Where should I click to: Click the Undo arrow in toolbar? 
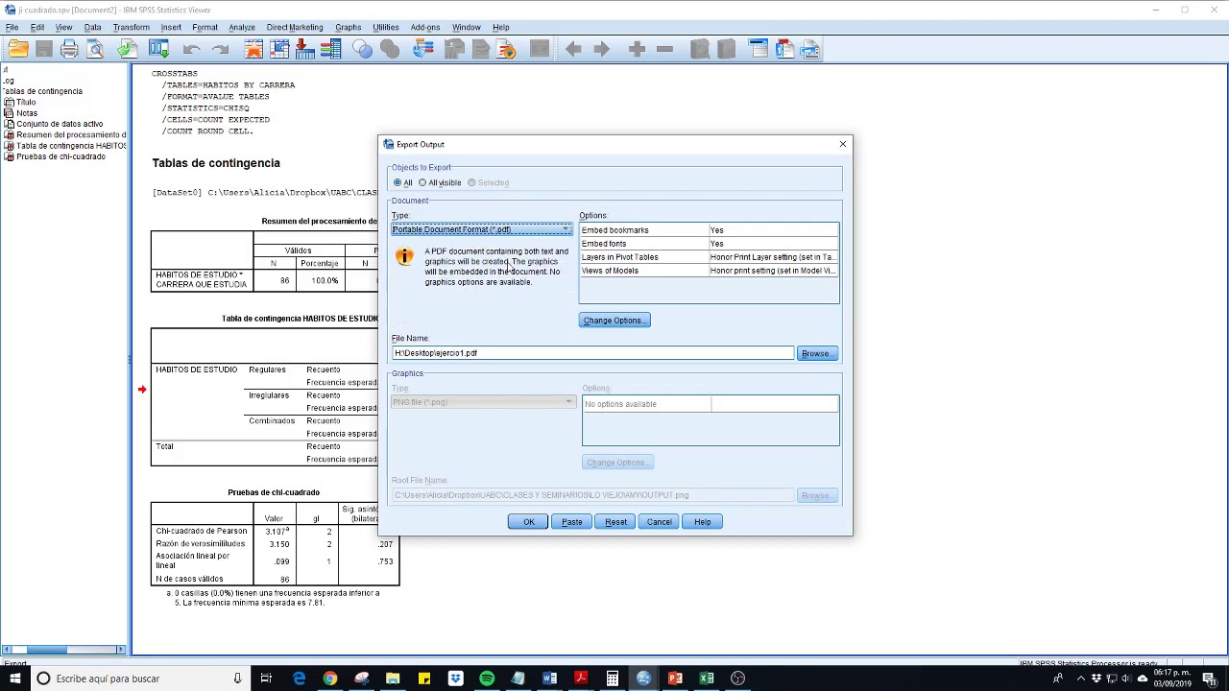click(x=191, y=49)
